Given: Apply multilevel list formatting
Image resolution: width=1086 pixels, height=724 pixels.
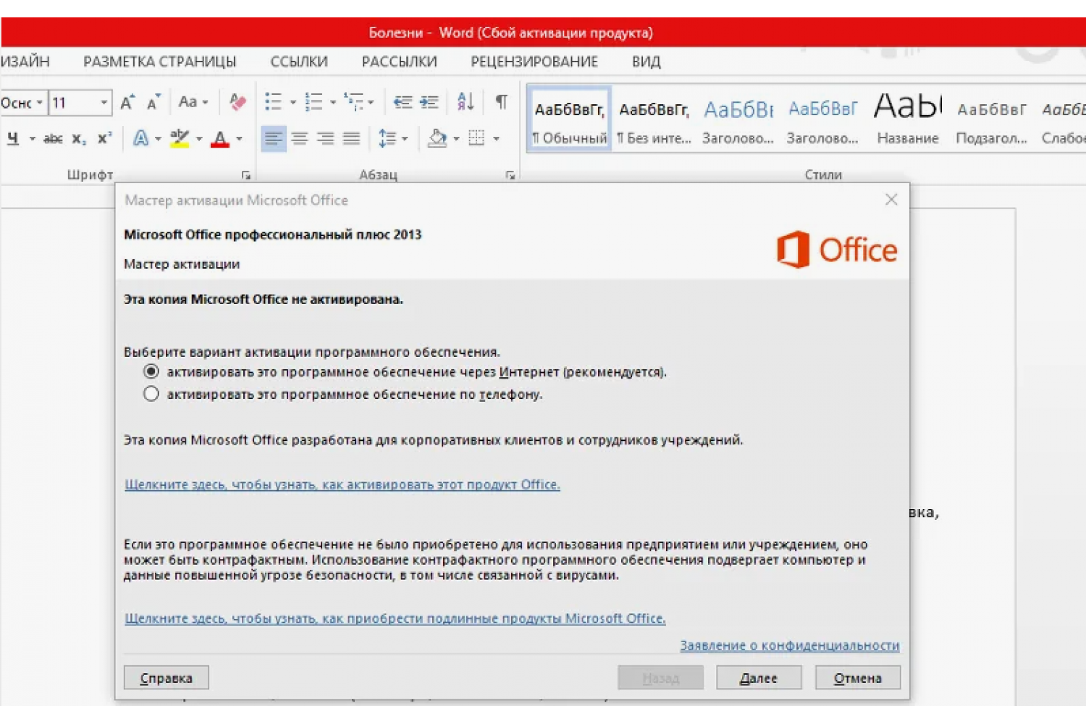Looking at the screenshot, I should coord(353,102).
